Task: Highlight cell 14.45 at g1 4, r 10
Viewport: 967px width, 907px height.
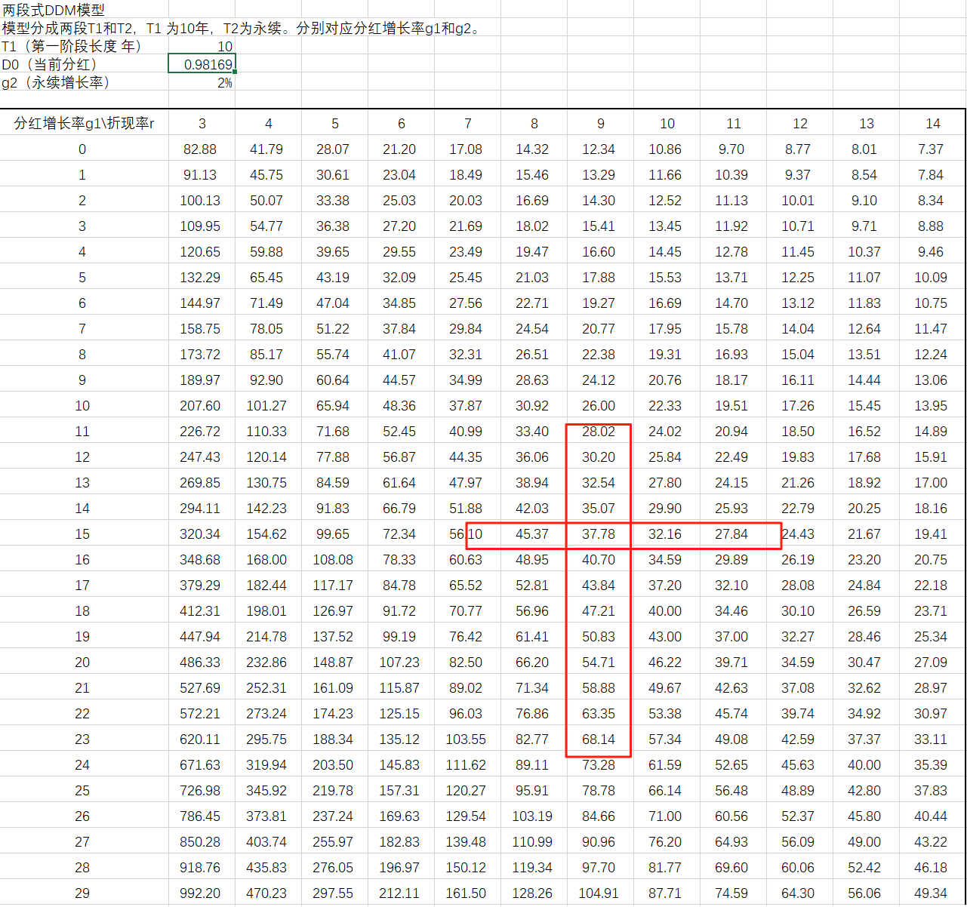Action: [x=667, y=251]
